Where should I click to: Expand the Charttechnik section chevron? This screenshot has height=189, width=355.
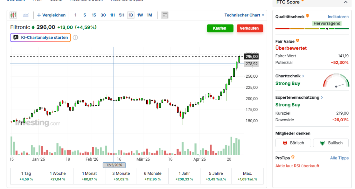pyautogui.click(x=303, y=76)
